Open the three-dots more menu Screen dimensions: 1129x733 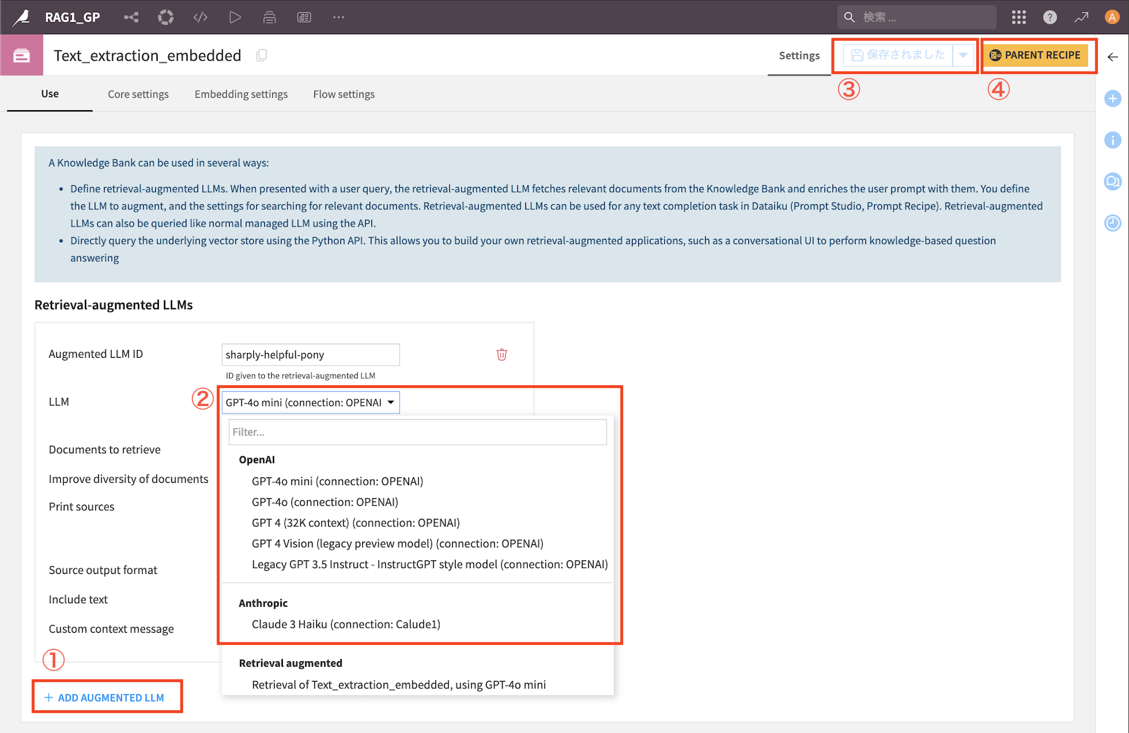[339, 17]
